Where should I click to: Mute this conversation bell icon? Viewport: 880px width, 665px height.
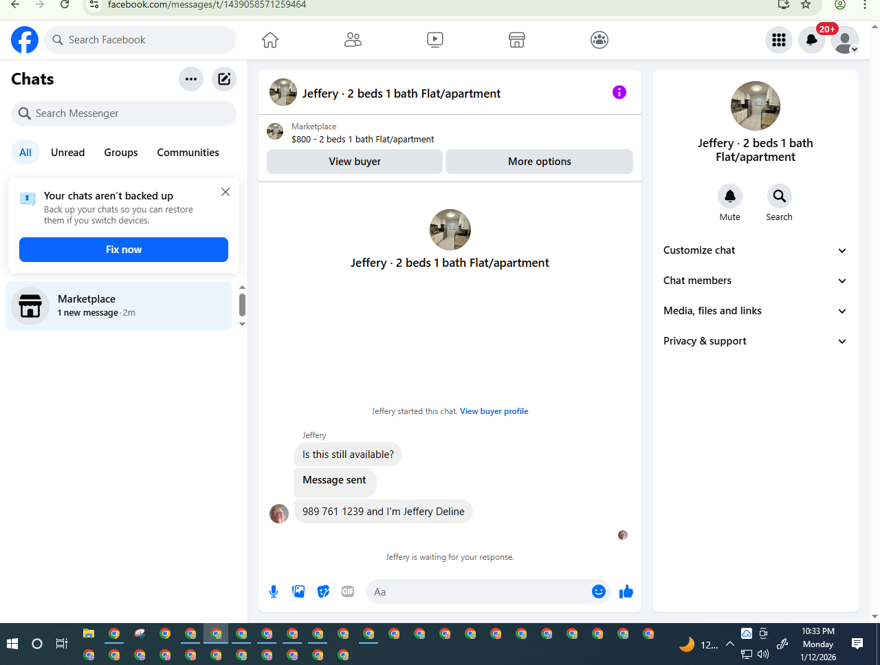(x=730, y=196)
